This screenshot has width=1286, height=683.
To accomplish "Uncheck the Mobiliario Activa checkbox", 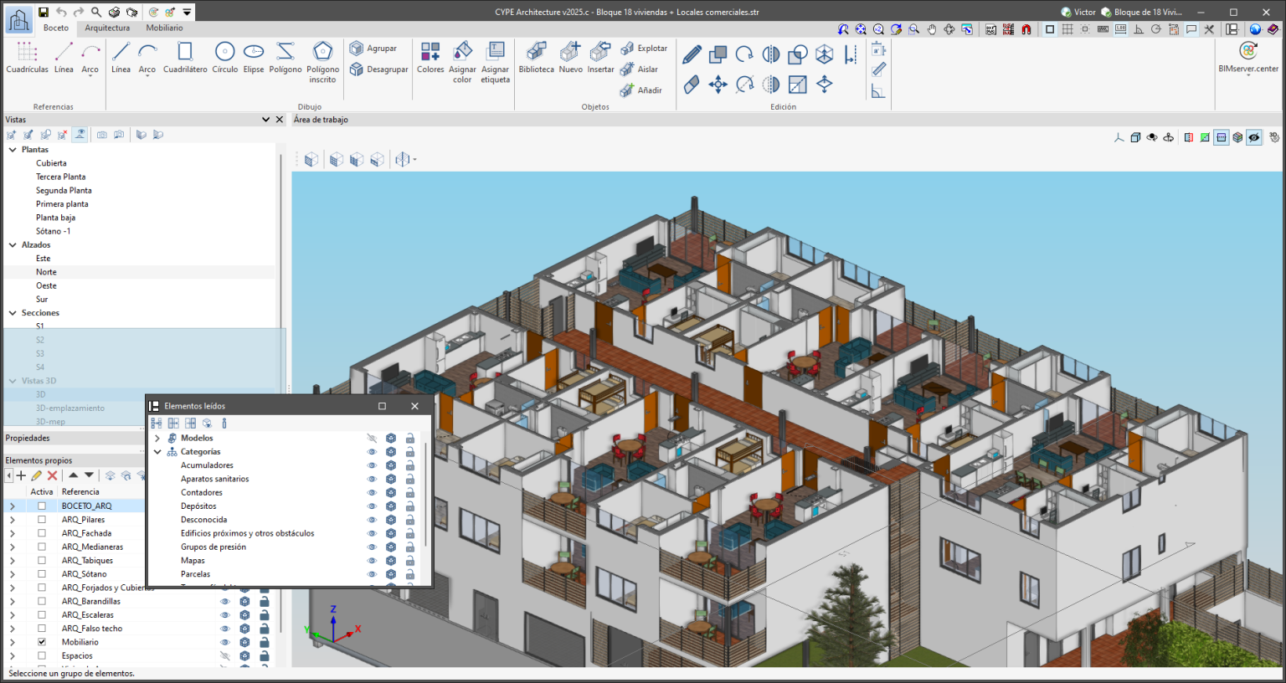I will click(x=42, y=642).
